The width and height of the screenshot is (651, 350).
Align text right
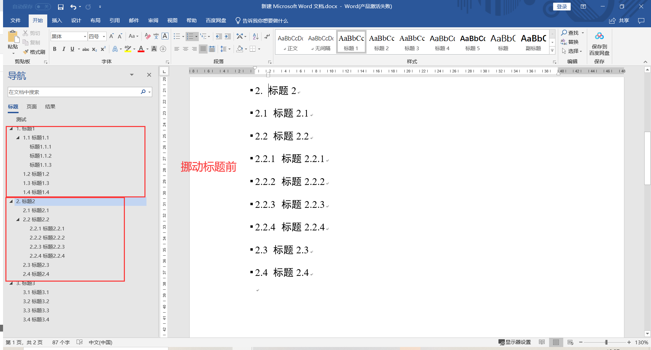pos(194,49)
